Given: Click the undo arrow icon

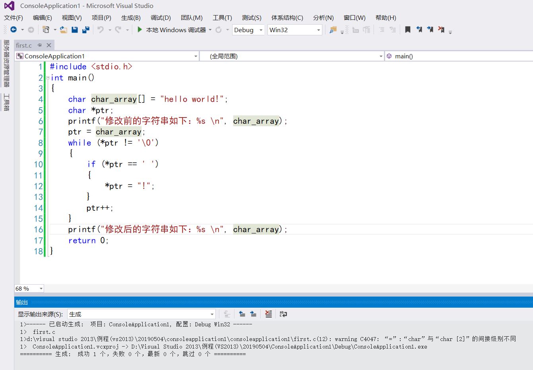Looking at the screenshot, I should pyautogui.click(x=101, y=30).
